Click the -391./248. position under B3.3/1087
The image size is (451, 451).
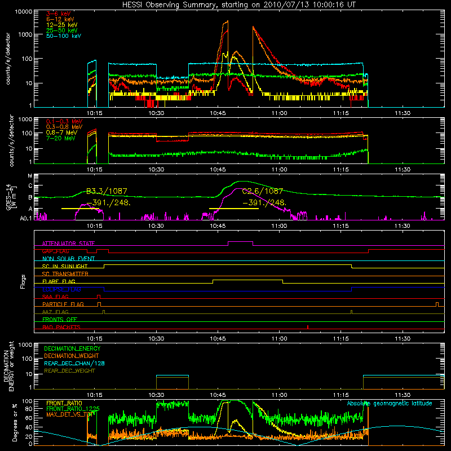click(108, 203)
